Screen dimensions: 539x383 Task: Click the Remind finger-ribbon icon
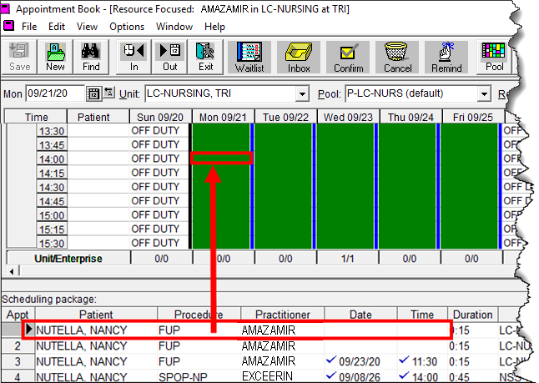click(446, 57)
